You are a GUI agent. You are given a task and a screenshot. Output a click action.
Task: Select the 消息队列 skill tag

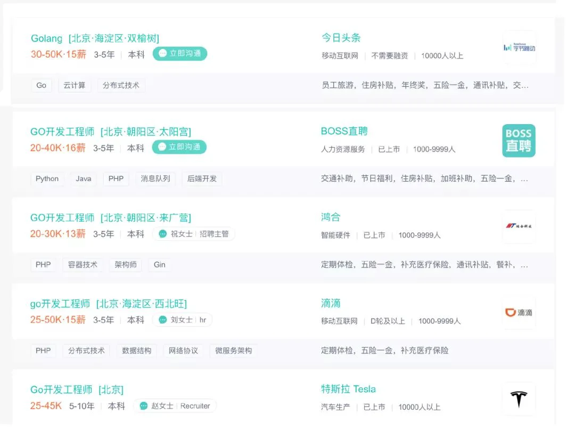point(155,179)
